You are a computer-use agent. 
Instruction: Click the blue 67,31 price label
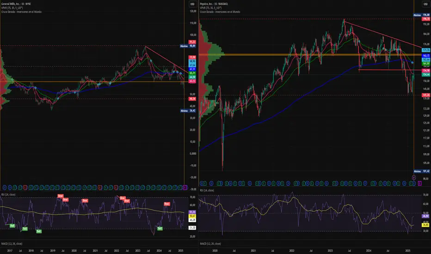(x=192, y=69)
